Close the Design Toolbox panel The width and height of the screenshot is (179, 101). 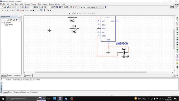tap(21, 17)
